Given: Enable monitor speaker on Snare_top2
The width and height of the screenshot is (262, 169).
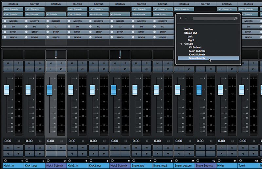Looking at the screenshot, I should (158, 154).
